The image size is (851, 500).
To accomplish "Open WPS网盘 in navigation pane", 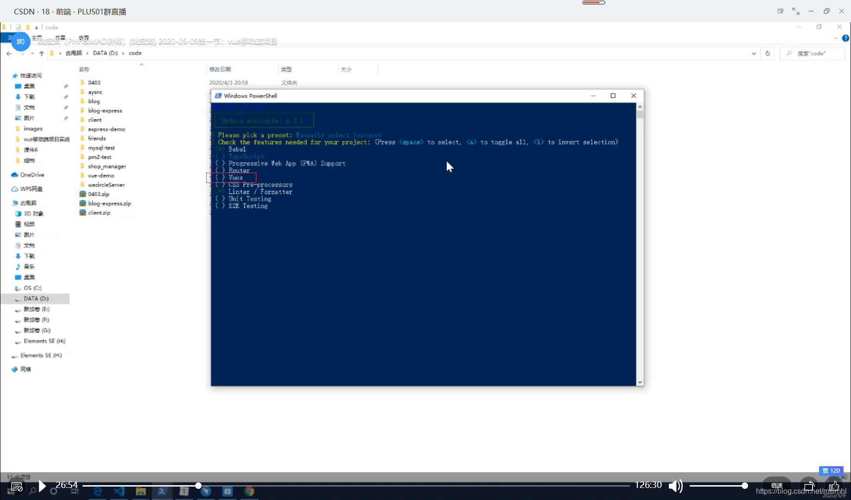I will tap(27, 189).
